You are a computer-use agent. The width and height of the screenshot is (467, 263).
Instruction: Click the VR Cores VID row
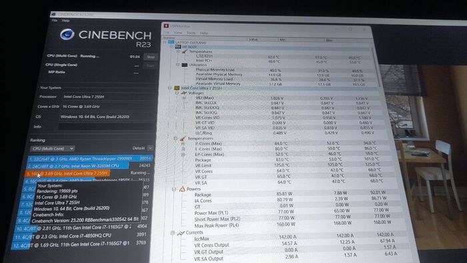point(283,117)
